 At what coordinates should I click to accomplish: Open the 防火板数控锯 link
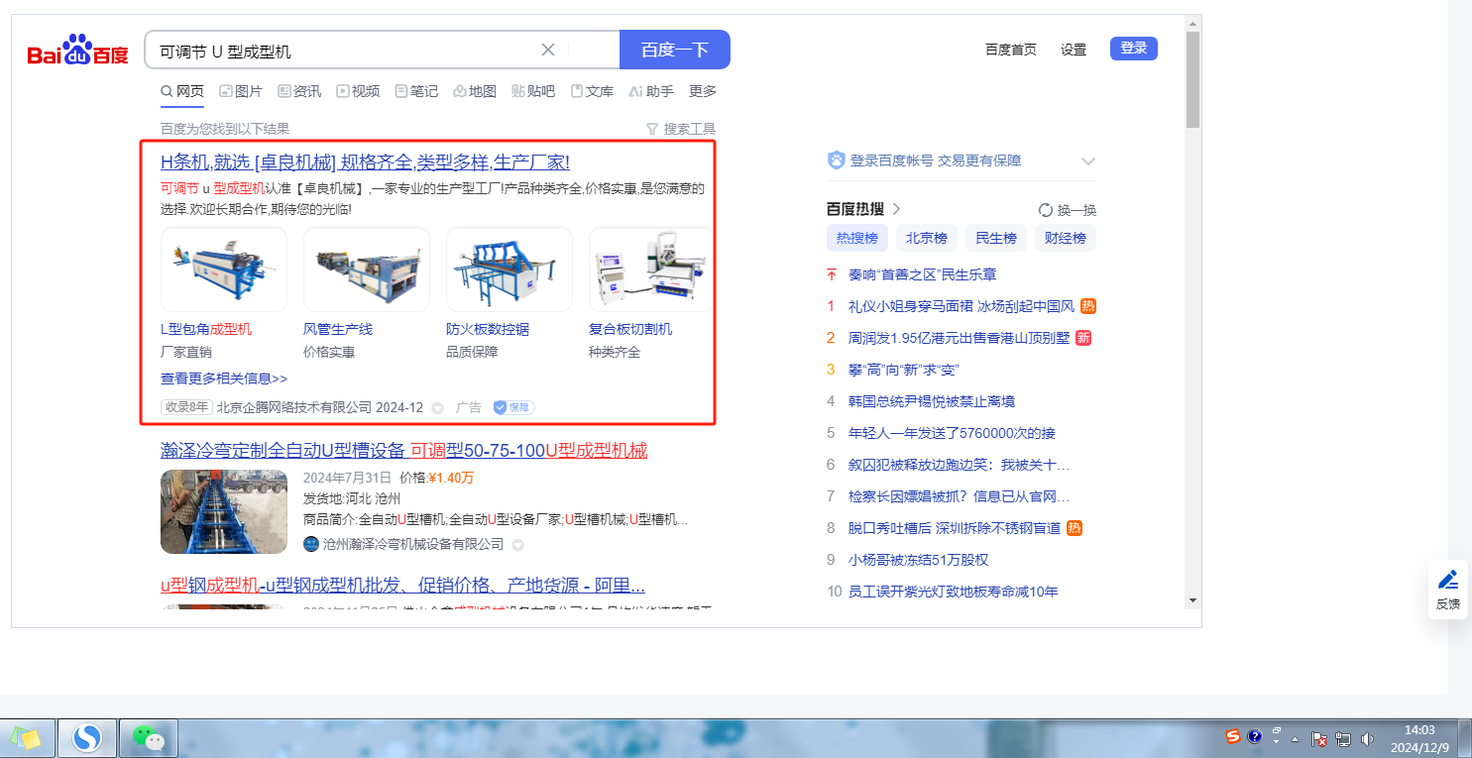pyautogui.click(x=488, y=329)
